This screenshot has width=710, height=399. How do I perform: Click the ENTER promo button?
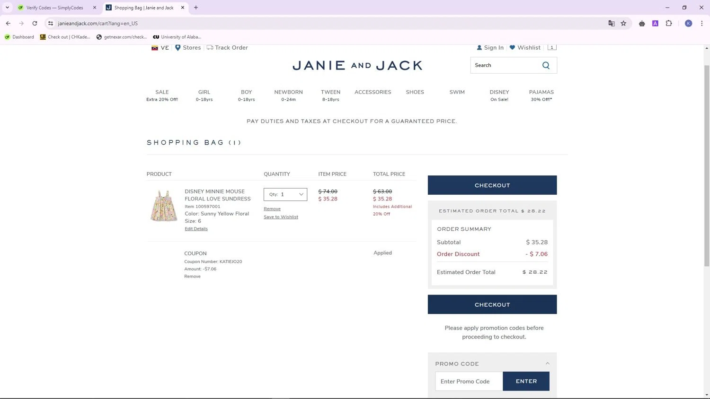click(526, 382)
